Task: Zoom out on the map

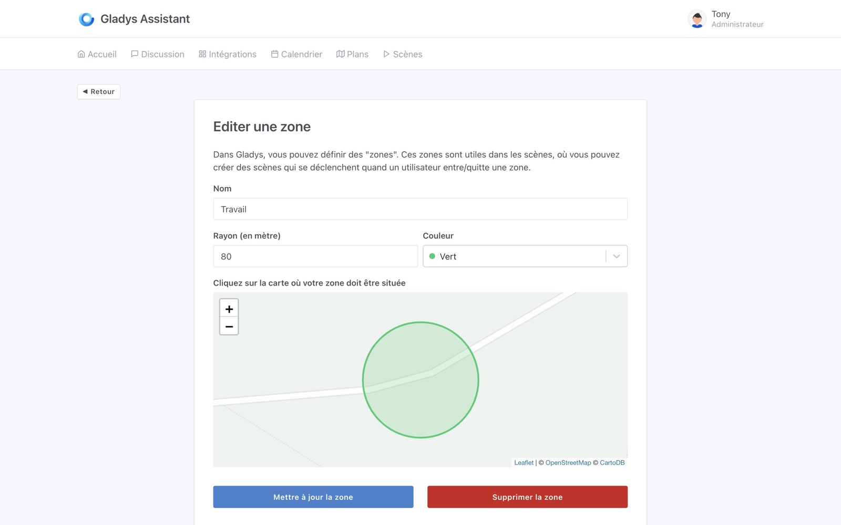Action: [x=229, y=327]
